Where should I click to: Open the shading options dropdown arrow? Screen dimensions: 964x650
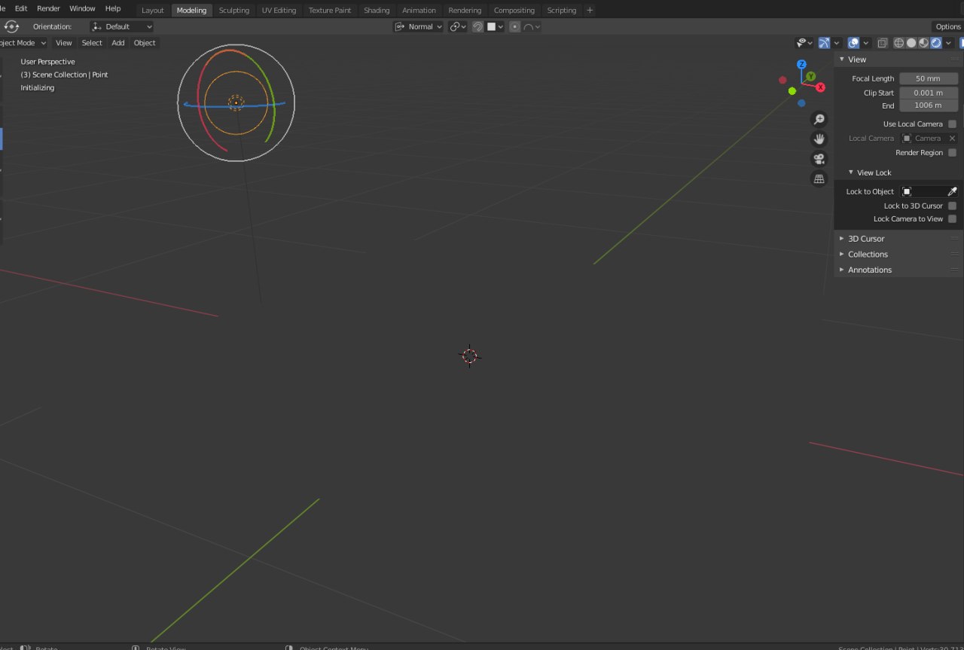[x=949, y=43]
